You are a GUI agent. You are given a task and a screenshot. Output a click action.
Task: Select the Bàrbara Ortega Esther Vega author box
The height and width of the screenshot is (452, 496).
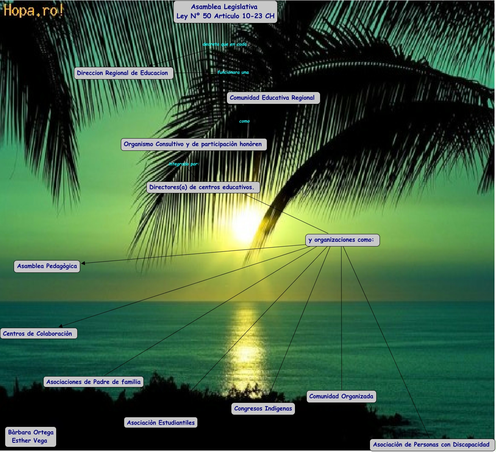(31, 436)
